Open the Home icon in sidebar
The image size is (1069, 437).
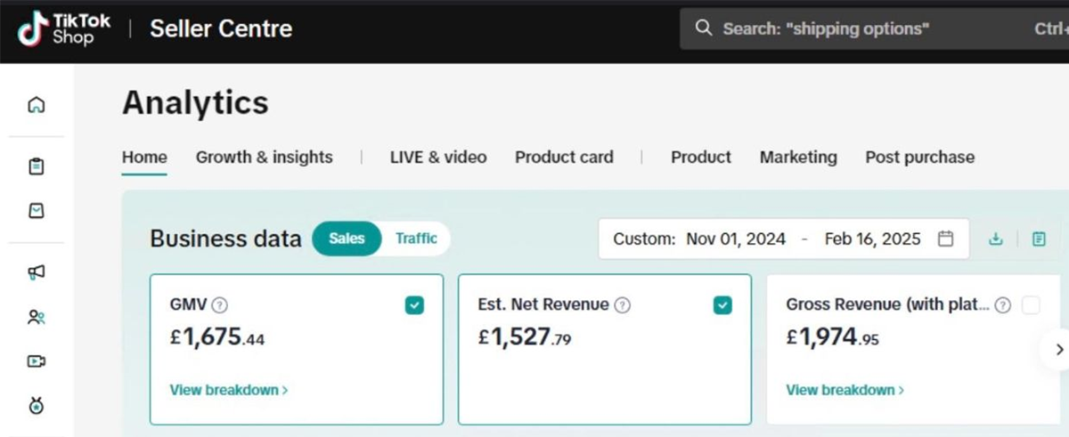point(37,105)
